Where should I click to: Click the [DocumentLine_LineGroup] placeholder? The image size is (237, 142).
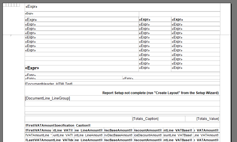(x=48, y=98)
